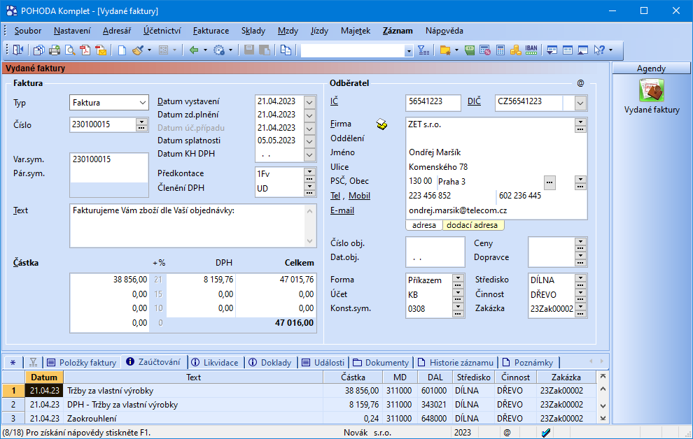Click the exit agenda door icon
Viewport: 693px width, 439px height.
click(x=18, y=50)
